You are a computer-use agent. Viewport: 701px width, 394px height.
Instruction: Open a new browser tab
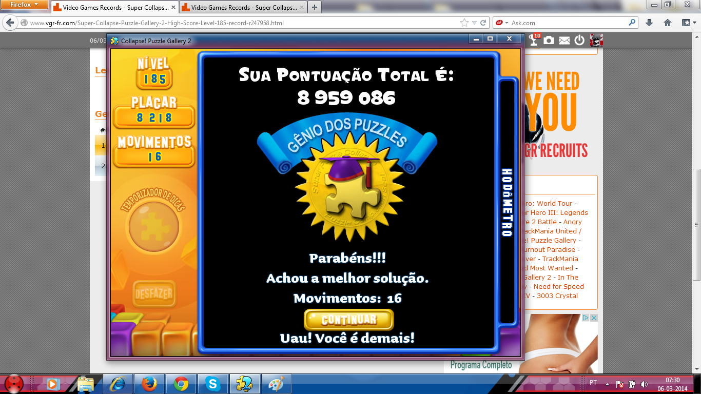click(x=314, y=7)
